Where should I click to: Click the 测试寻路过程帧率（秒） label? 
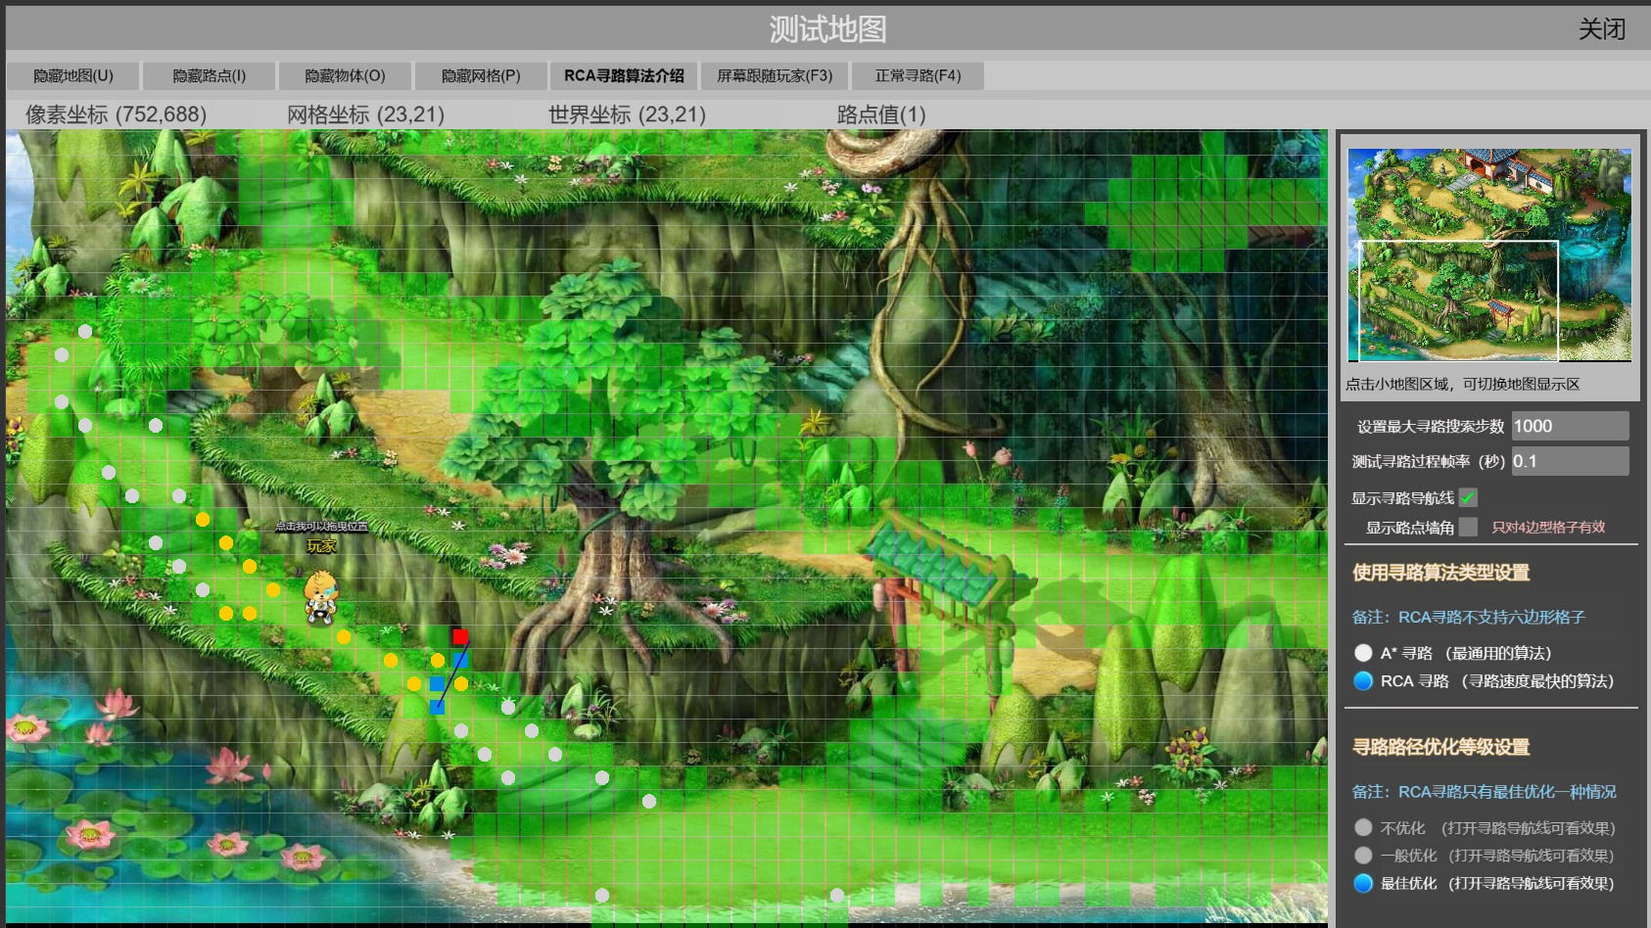click(x=1429, y=462)
